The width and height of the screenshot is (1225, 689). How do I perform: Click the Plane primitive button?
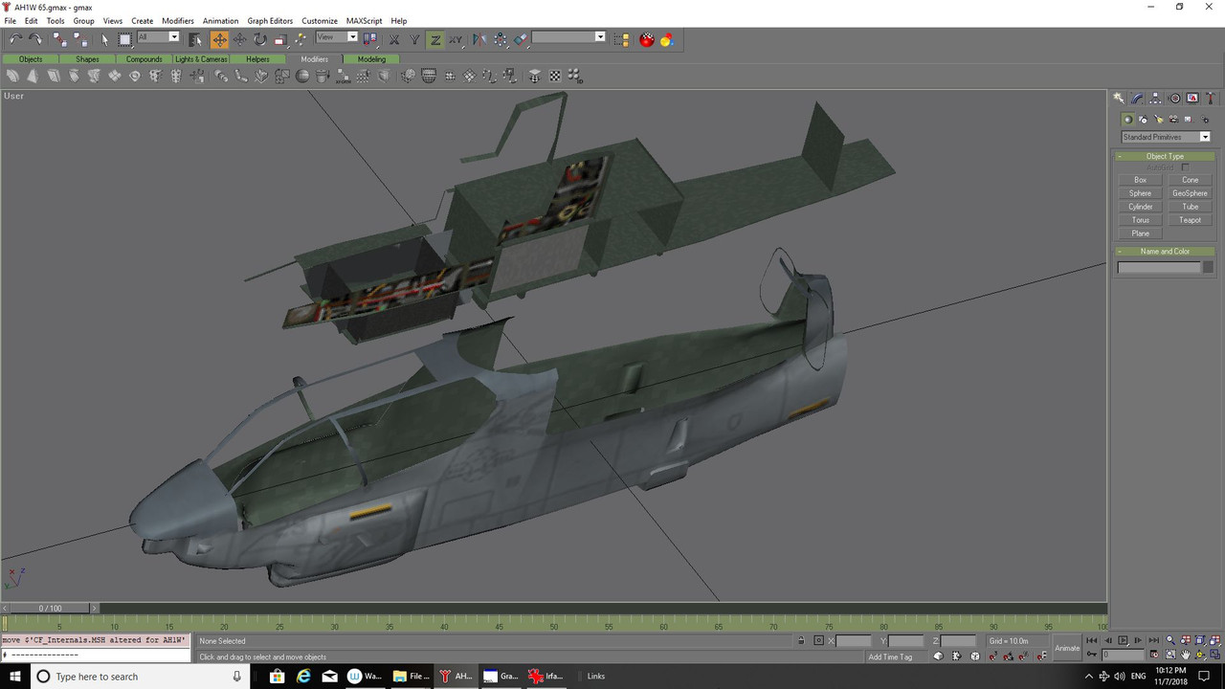point(1140,233)
